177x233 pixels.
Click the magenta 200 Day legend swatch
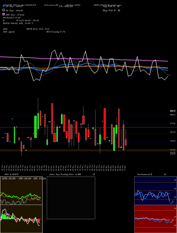click(x=4, y=14)
